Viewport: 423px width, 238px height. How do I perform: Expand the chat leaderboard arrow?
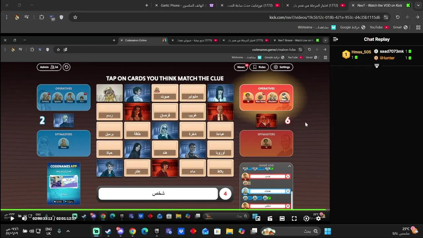click(x=376, y=66)
